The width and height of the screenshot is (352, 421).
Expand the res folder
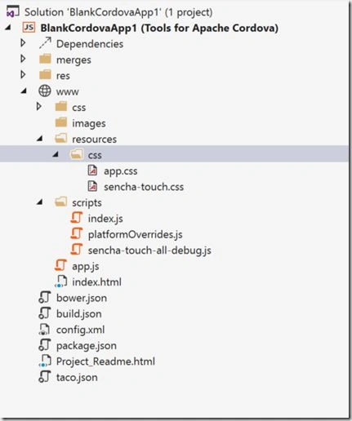pyautogui.click(x=23, y=75)
